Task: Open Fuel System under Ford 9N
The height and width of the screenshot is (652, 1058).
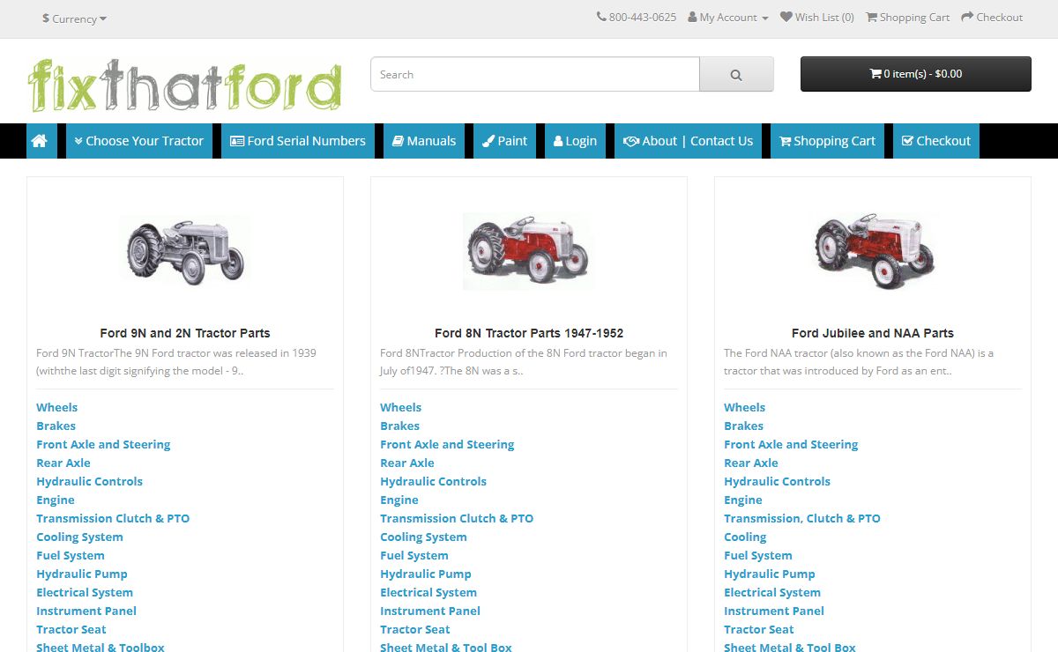Action: click(71, 555)
